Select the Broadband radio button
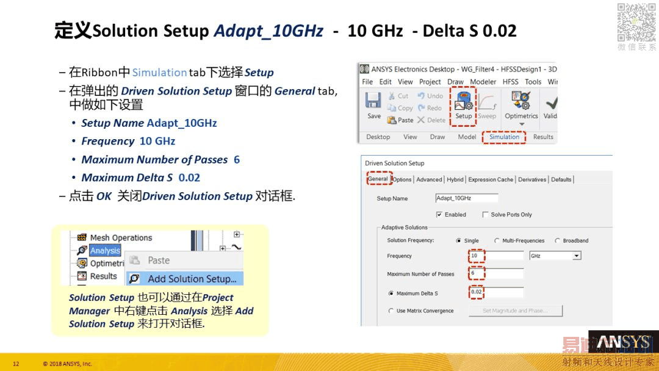Viewport: 659px width, 371px height. coord(557,241)
